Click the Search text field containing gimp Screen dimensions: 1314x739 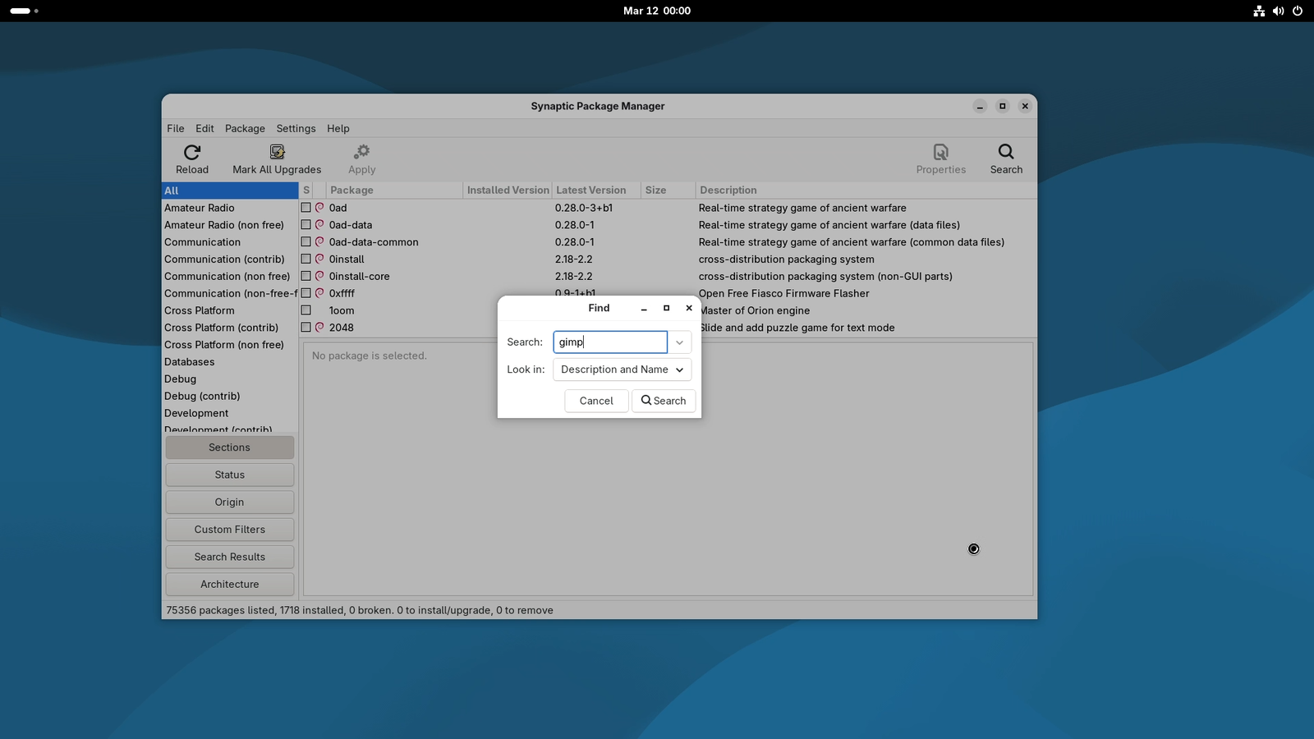pyautogui.click(x=610, y=342)
